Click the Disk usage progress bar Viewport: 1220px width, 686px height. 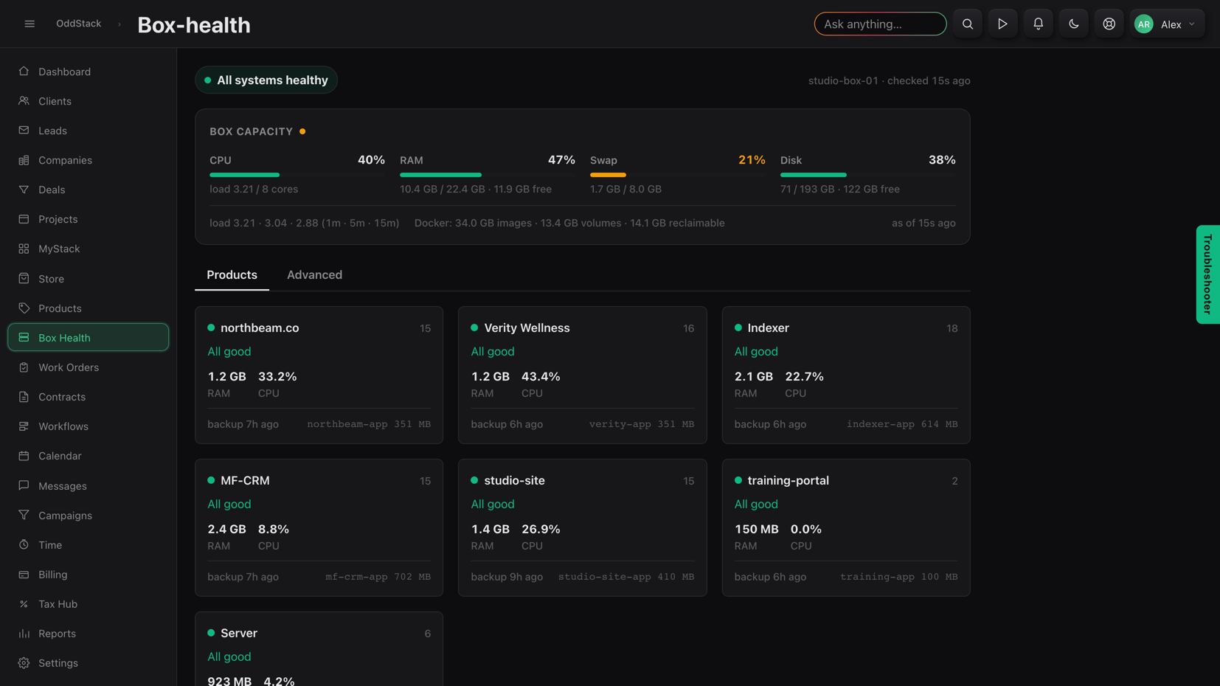point(868,175)
